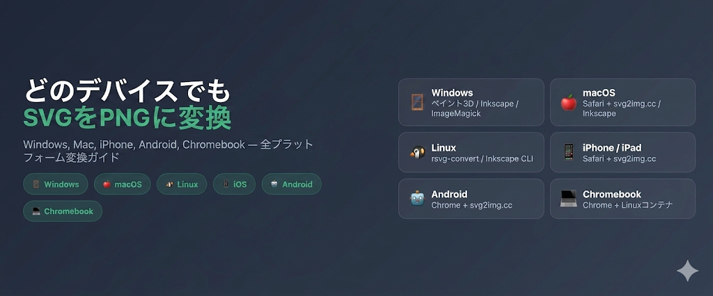Click "rsvg-convert / Inkscape CLI" text
Image resolution: width=713 pixels, height=296 pixels.
click(x=482, y=159)
